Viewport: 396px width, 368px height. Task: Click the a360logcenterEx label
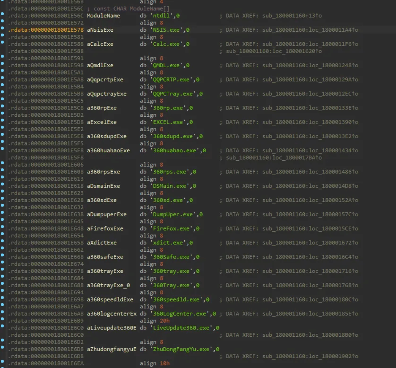(112, 314)
